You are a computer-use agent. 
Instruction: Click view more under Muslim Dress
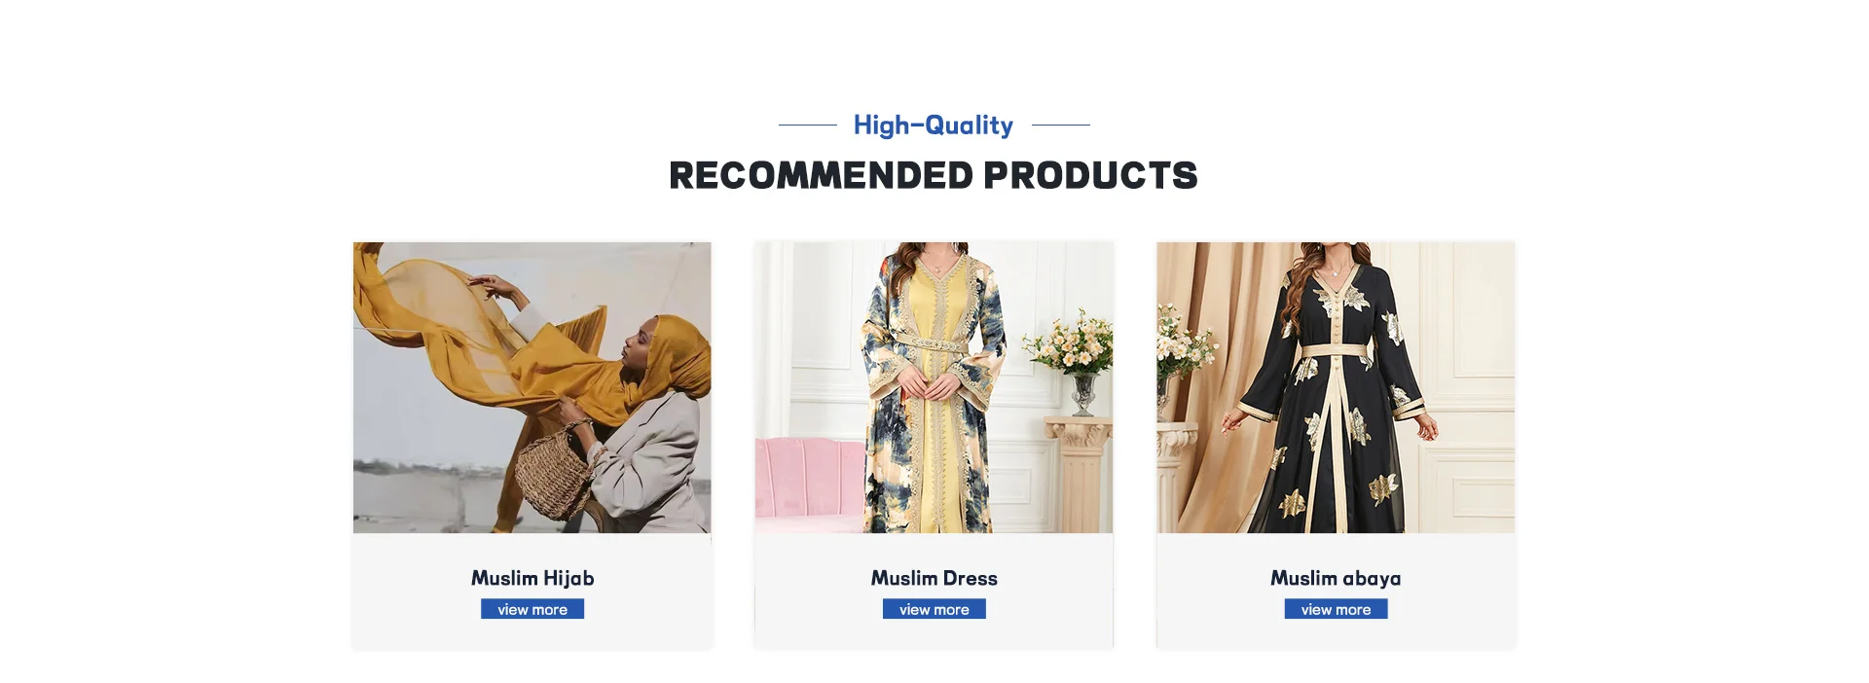[x=934, y=609]
